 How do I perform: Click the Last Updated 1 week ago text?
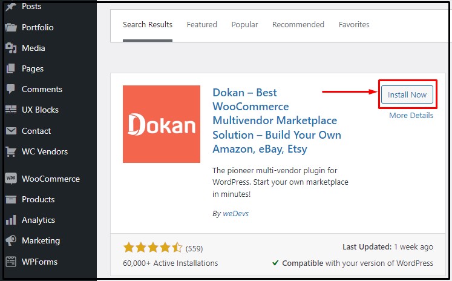pos(388,247)
